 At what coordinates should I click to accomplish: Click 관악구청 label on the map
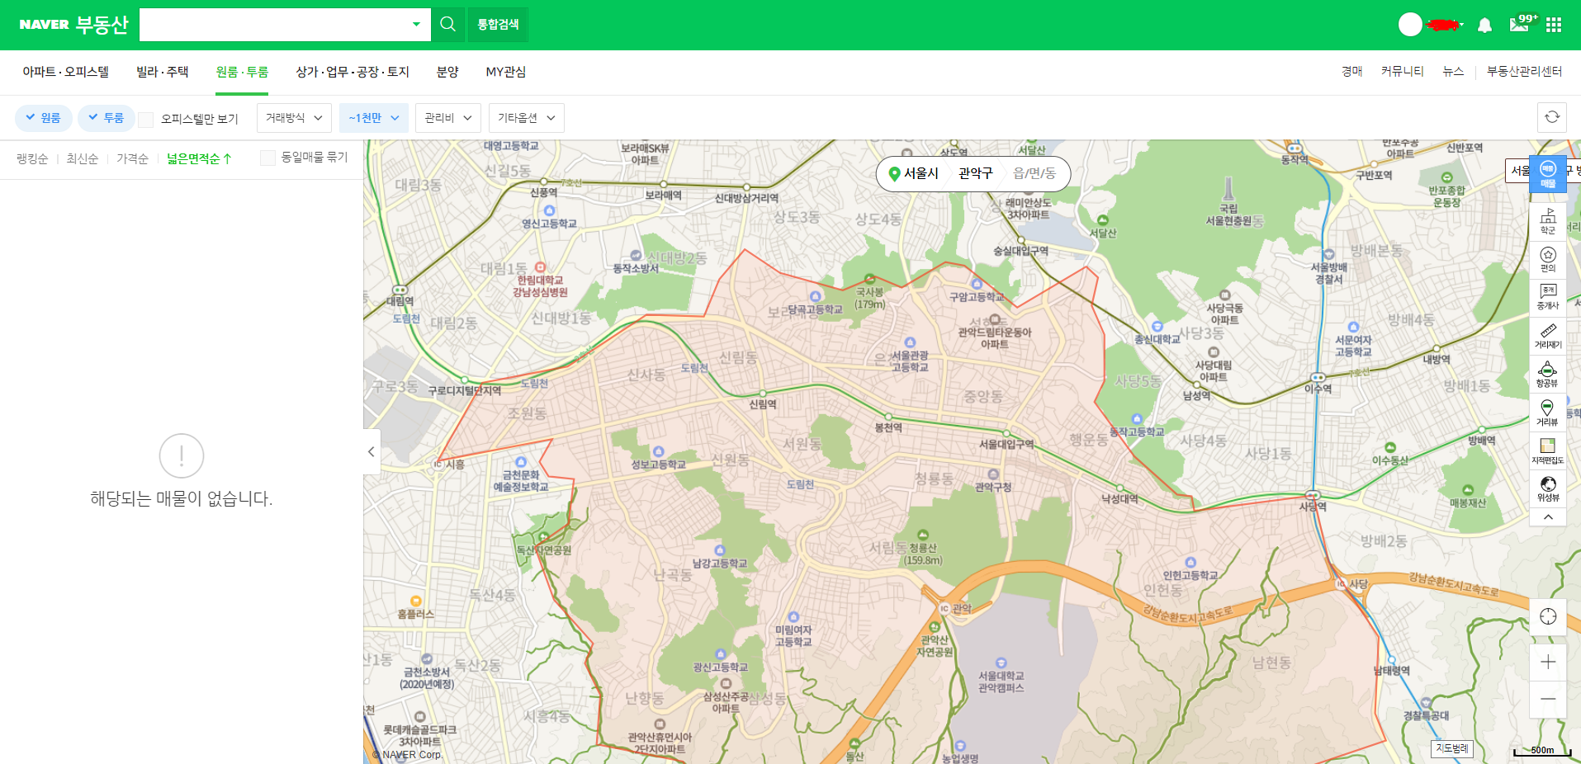tap(993, 486)
